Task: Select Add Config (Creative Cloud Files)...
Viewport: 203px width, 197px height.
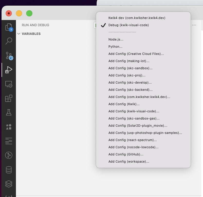Action: coord(143,54)
